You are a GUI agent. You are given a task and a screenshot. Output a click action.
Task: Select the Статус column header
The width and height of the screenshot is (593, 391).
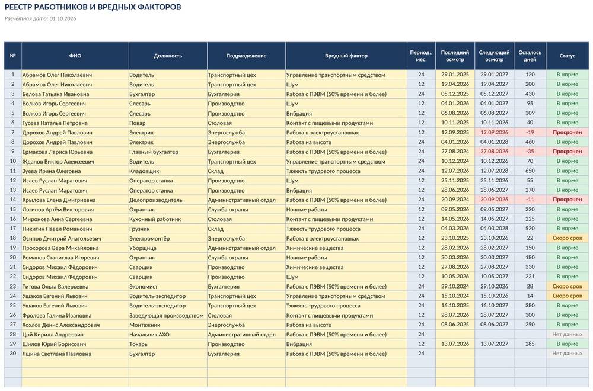(568, 56)
